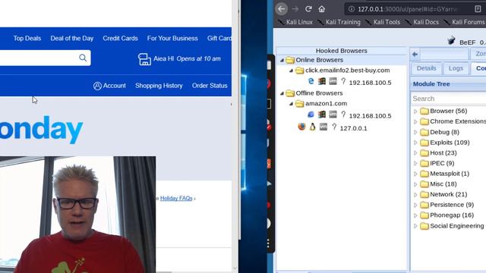486x273 pixels.
Task: Collapse the click.emailinfo2.best-buy.com node
Action: 292,71
